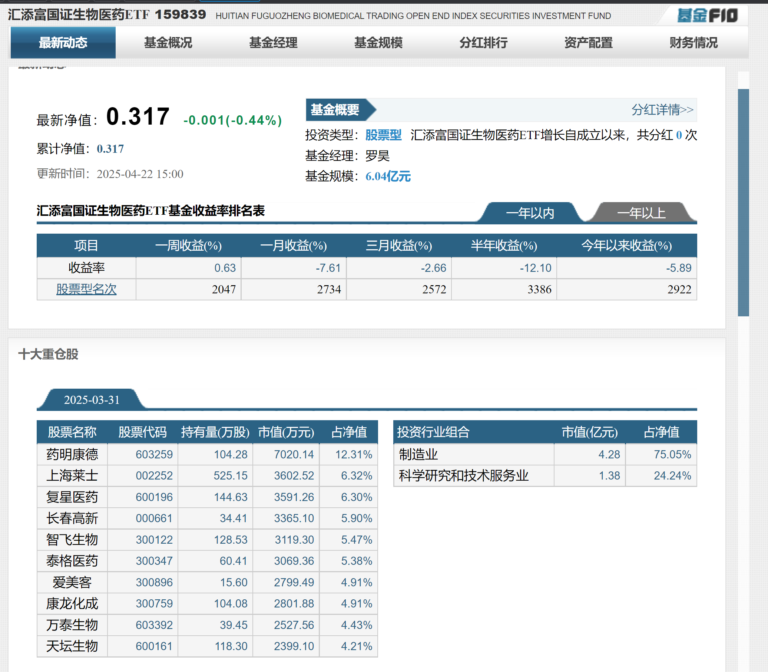The height and width of the screenshot is (672, 768).
Task: Click the 6.04亿元 fund size link
Action: click(x=388, y=176)
